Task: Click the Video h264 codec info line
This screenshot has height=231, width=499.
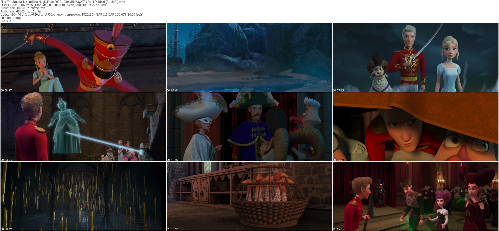Action: [72, 15]
